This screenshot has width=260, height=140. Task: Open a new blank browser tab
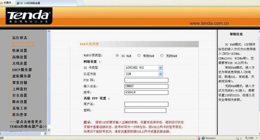click(80, 3)
